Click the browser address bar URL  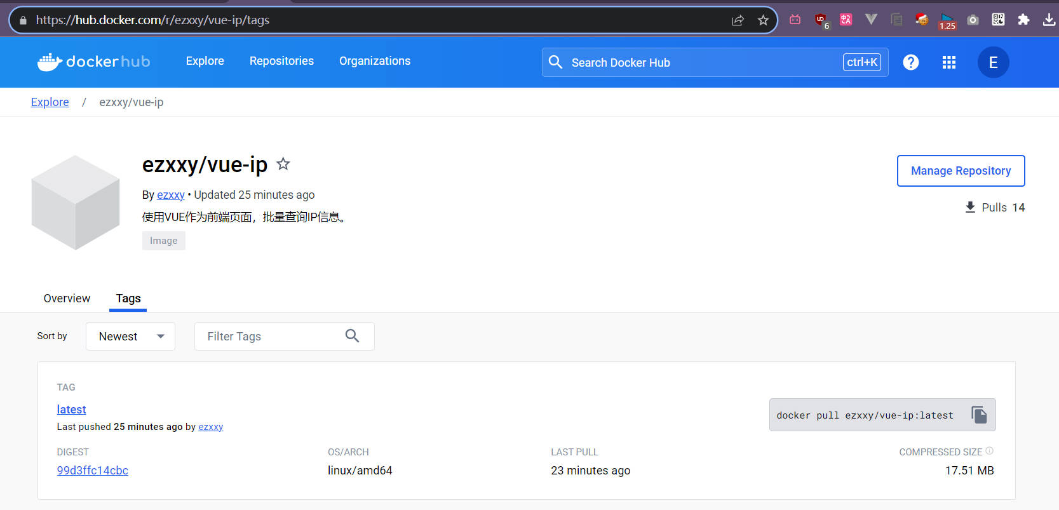[152, 20]
